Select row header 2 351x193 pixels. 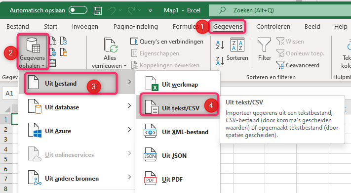tap(5, 130)
